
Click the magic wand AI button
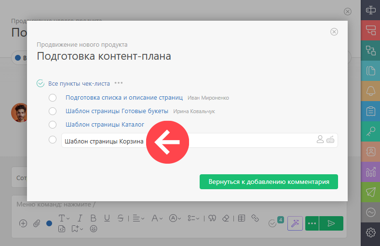(295, 223)
